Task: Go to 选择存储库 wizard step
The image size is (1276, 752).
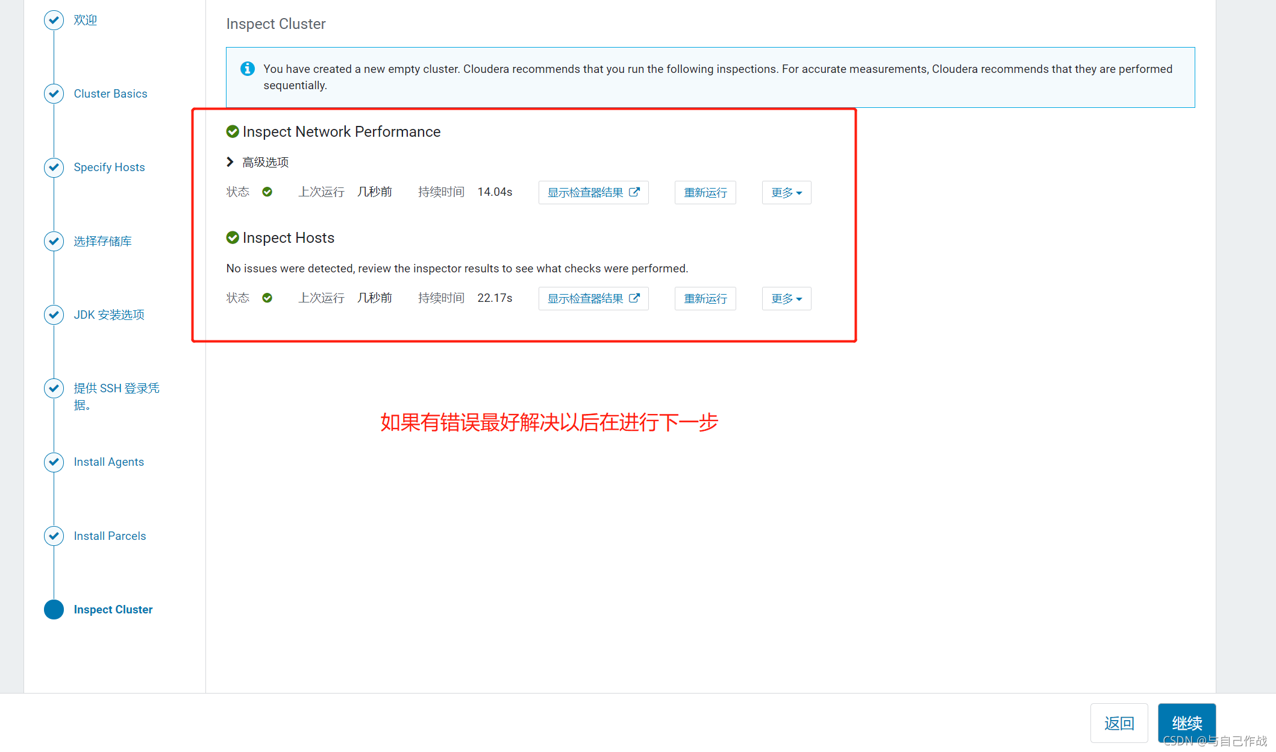Action: pyautogui.click(x=102, y=241)
